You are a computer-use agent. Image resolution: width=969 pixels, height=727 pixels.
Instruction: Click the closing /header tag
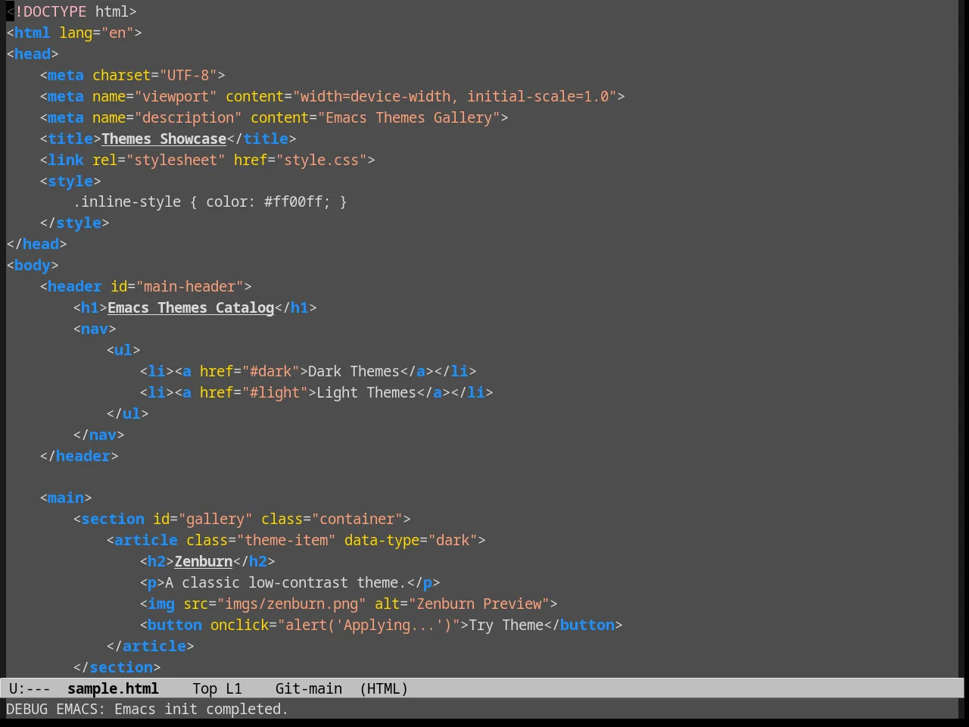(x=79, y=456)
